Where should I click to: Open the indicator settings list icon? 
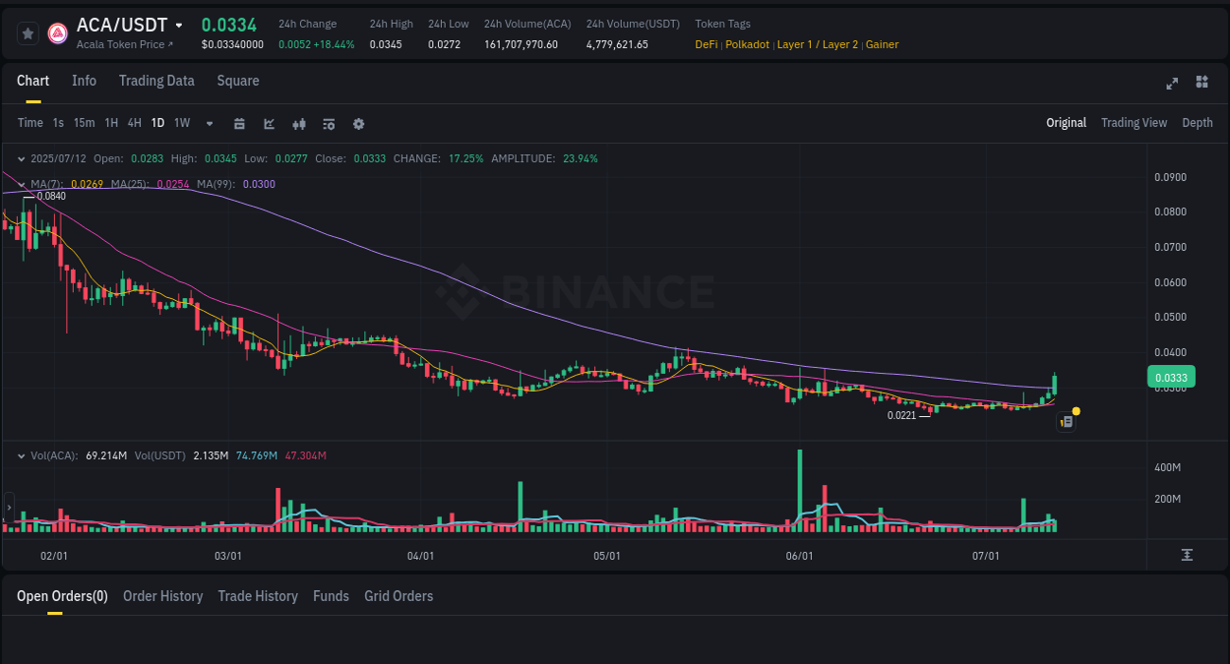click(x=328, y=123)
